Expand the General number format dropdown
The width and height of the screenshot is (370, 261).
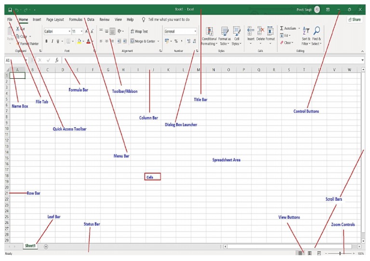pos(195,31)
